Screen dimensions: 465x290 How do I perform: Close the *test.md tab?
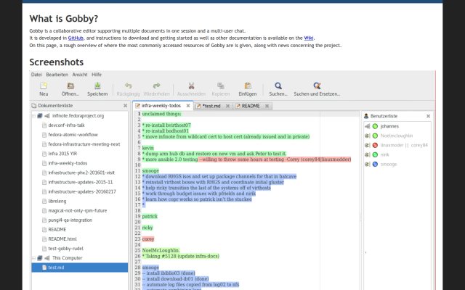coord(227,106)
